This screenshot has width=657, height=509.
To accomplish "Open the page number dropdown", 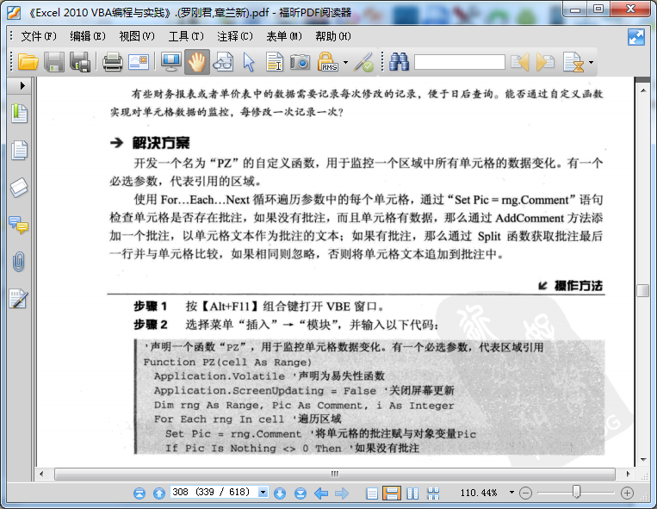I will tap(263, 492).
